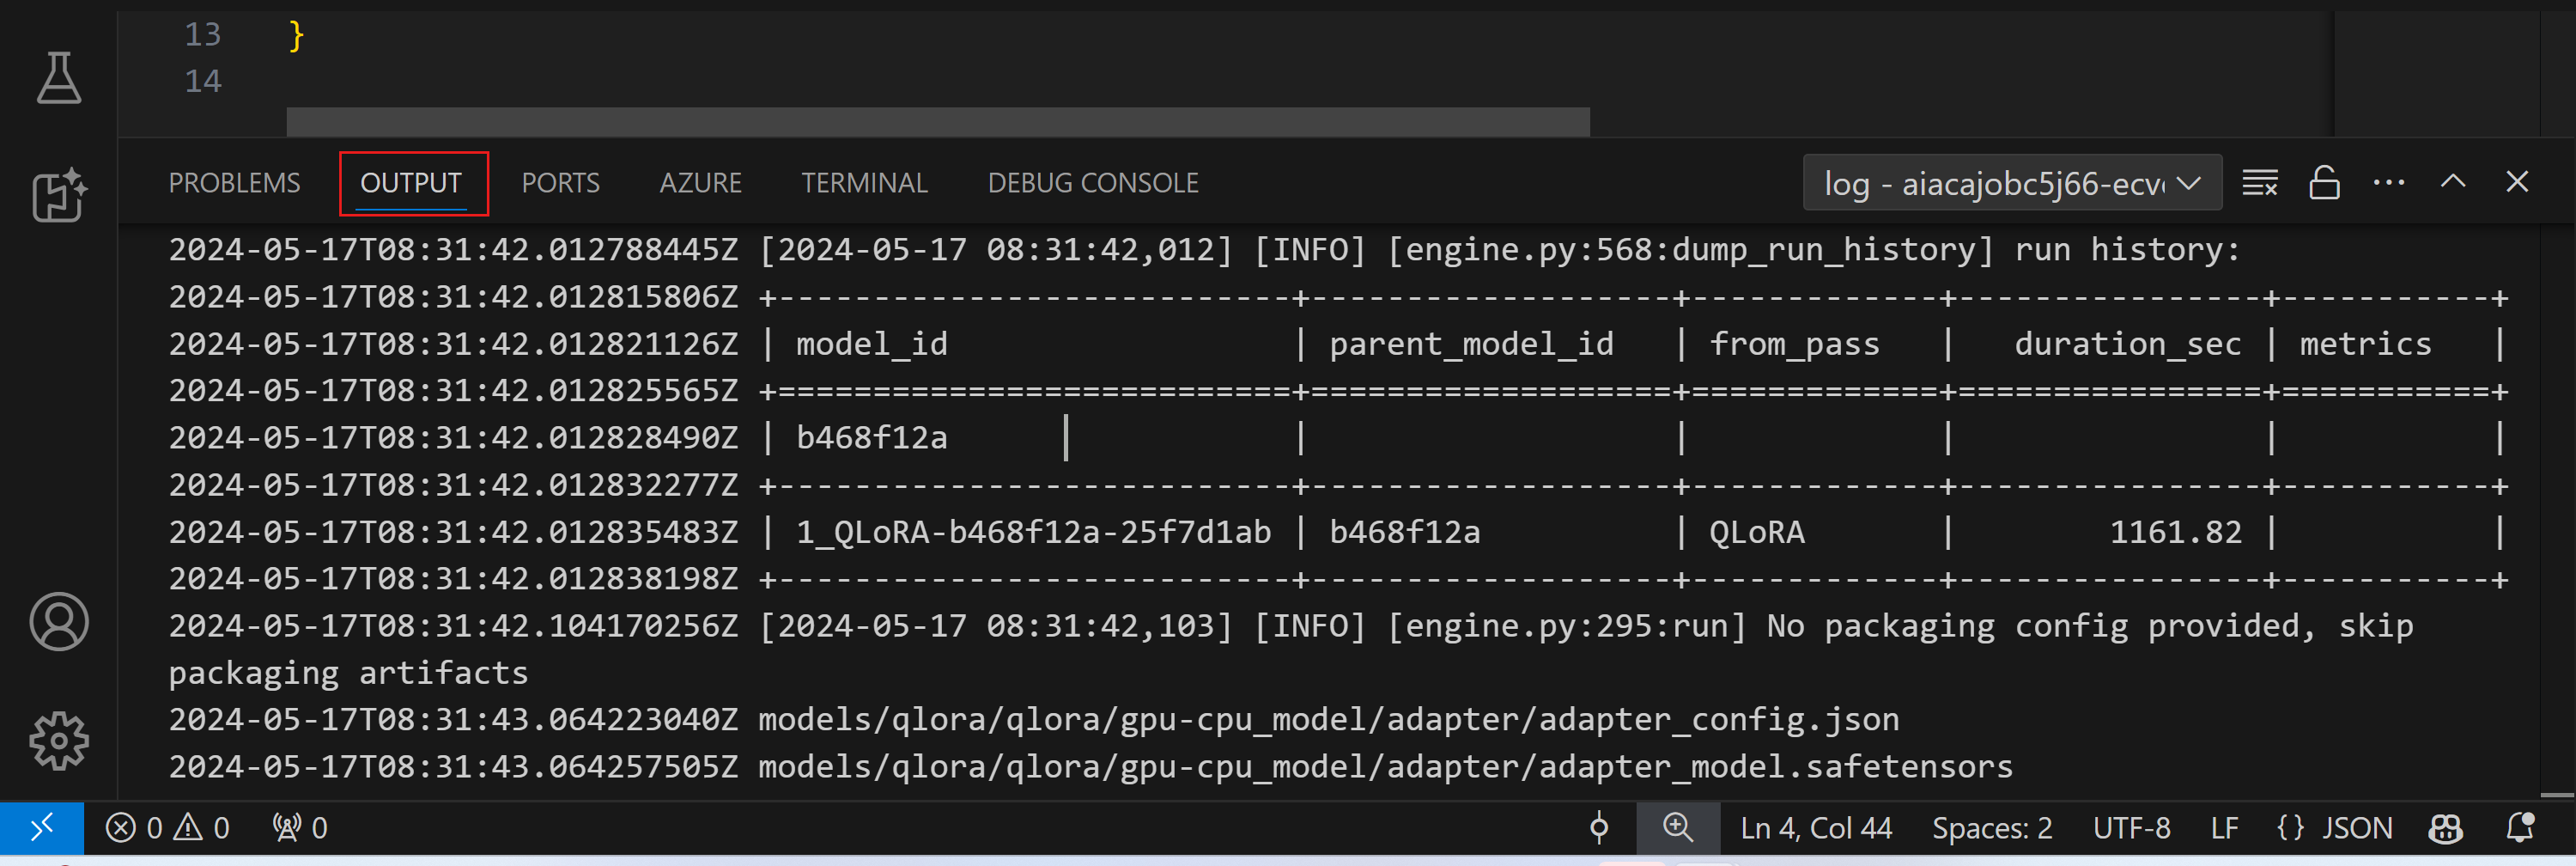Open the views and more actions menu

pos(2390,182)
